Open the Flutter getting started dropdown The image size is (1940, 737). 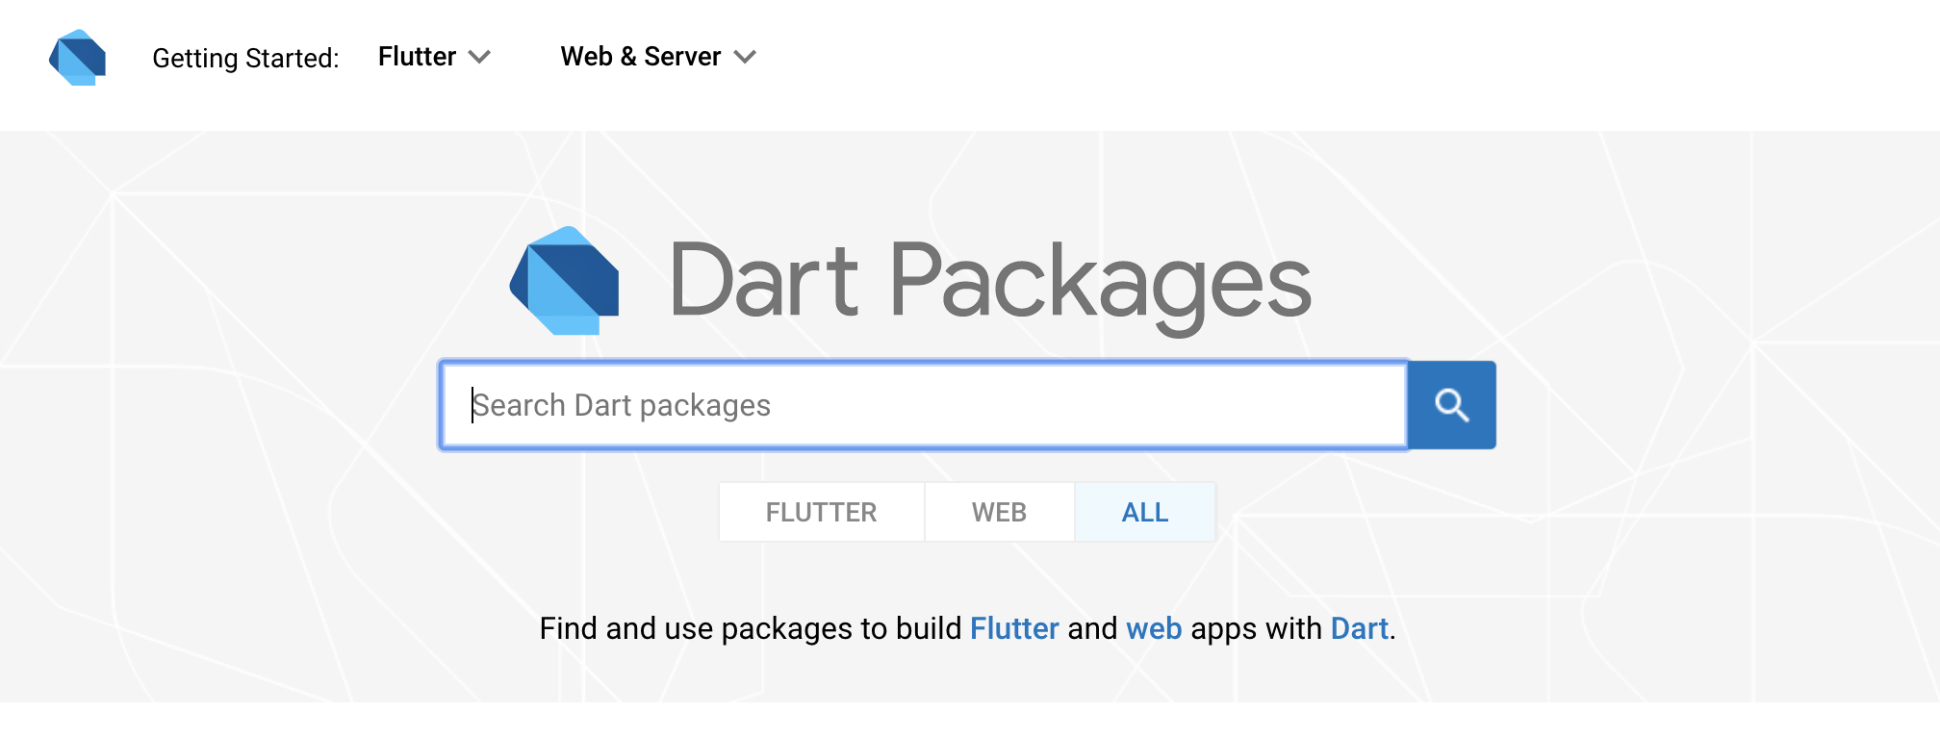(x=434, y=57)
